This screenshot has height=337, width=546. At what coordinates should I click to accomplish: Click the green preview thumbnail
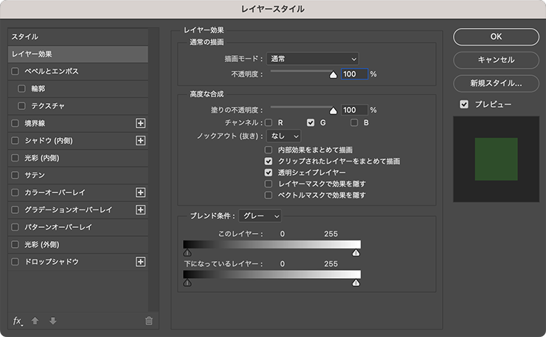497,159
